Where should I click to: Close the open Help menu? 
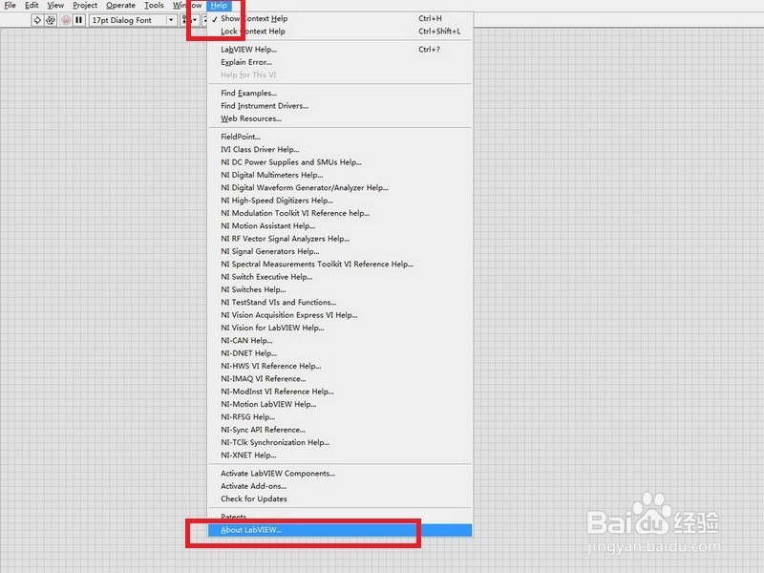click(x=219, y=6)
